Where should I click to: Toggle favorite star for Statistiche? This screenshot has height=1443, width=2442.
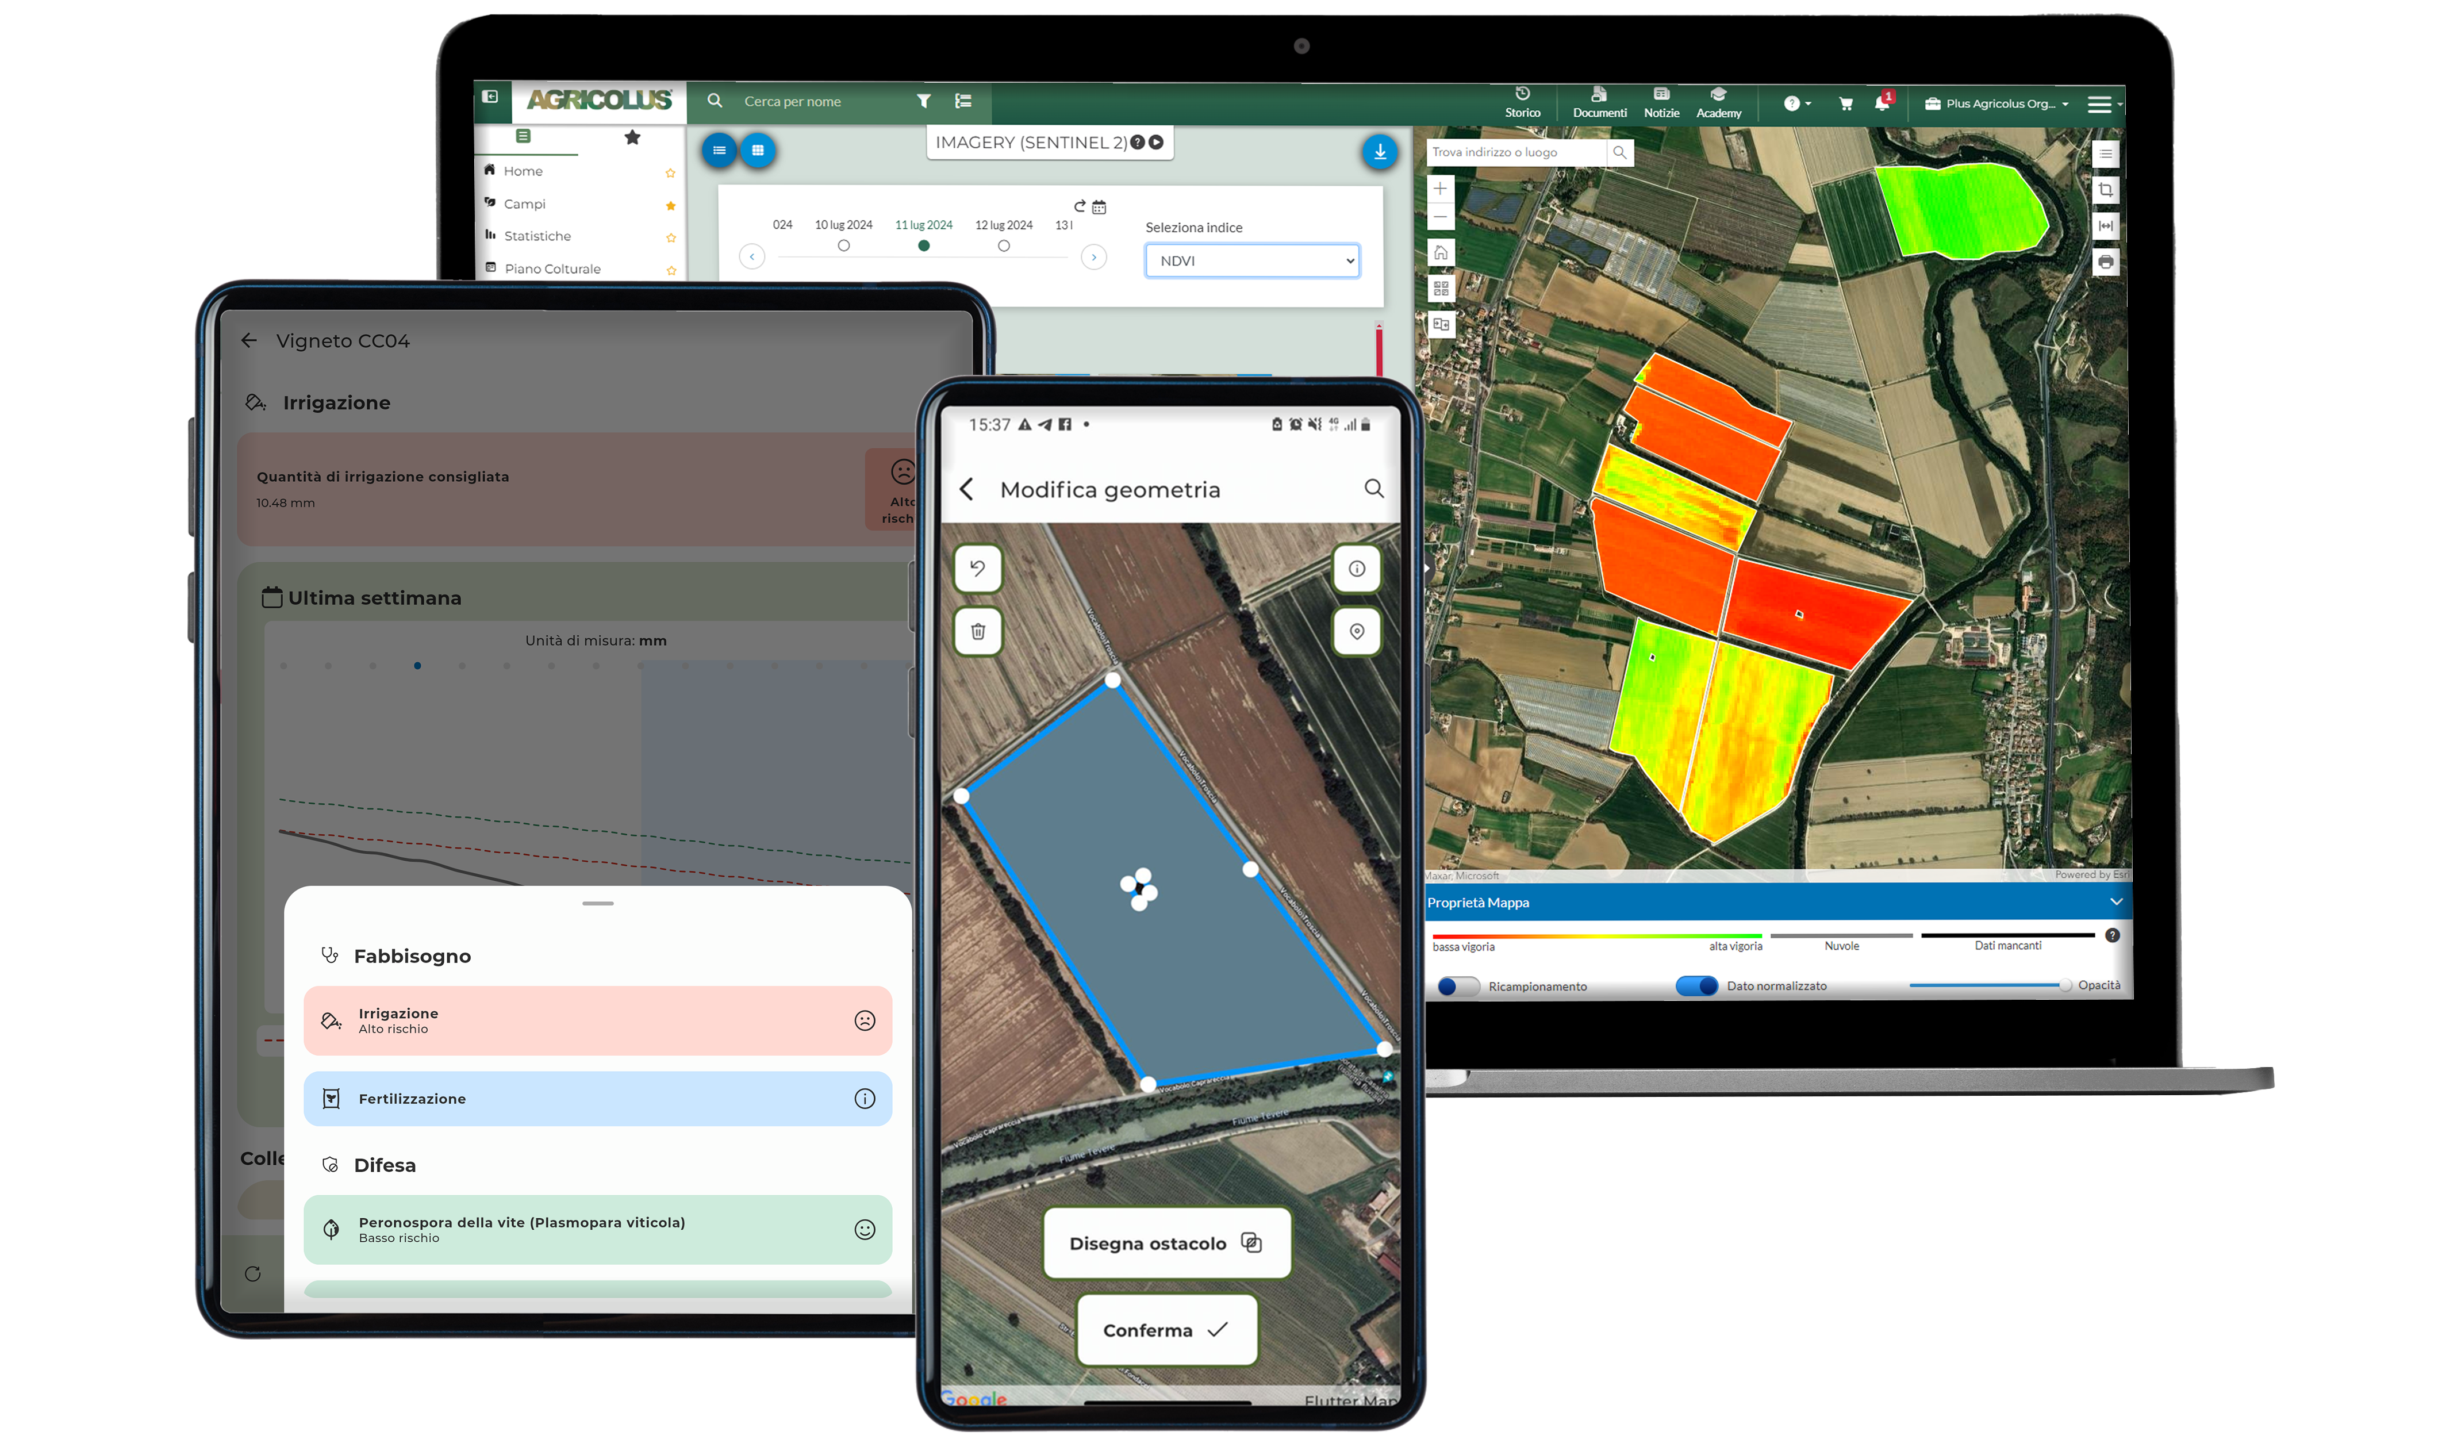point(670,238)
